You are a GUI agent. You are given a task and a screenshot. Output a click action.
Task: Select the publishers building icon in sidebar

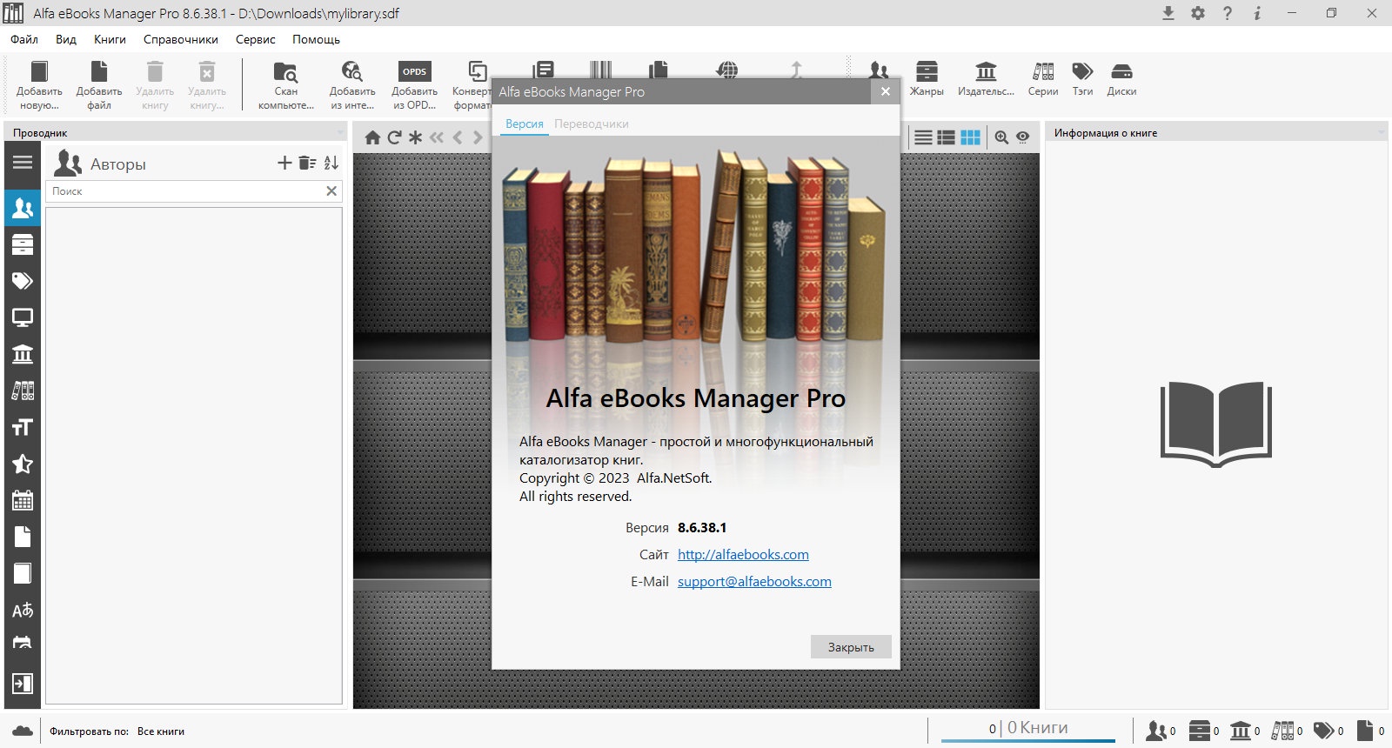click(x=23, y=354)
